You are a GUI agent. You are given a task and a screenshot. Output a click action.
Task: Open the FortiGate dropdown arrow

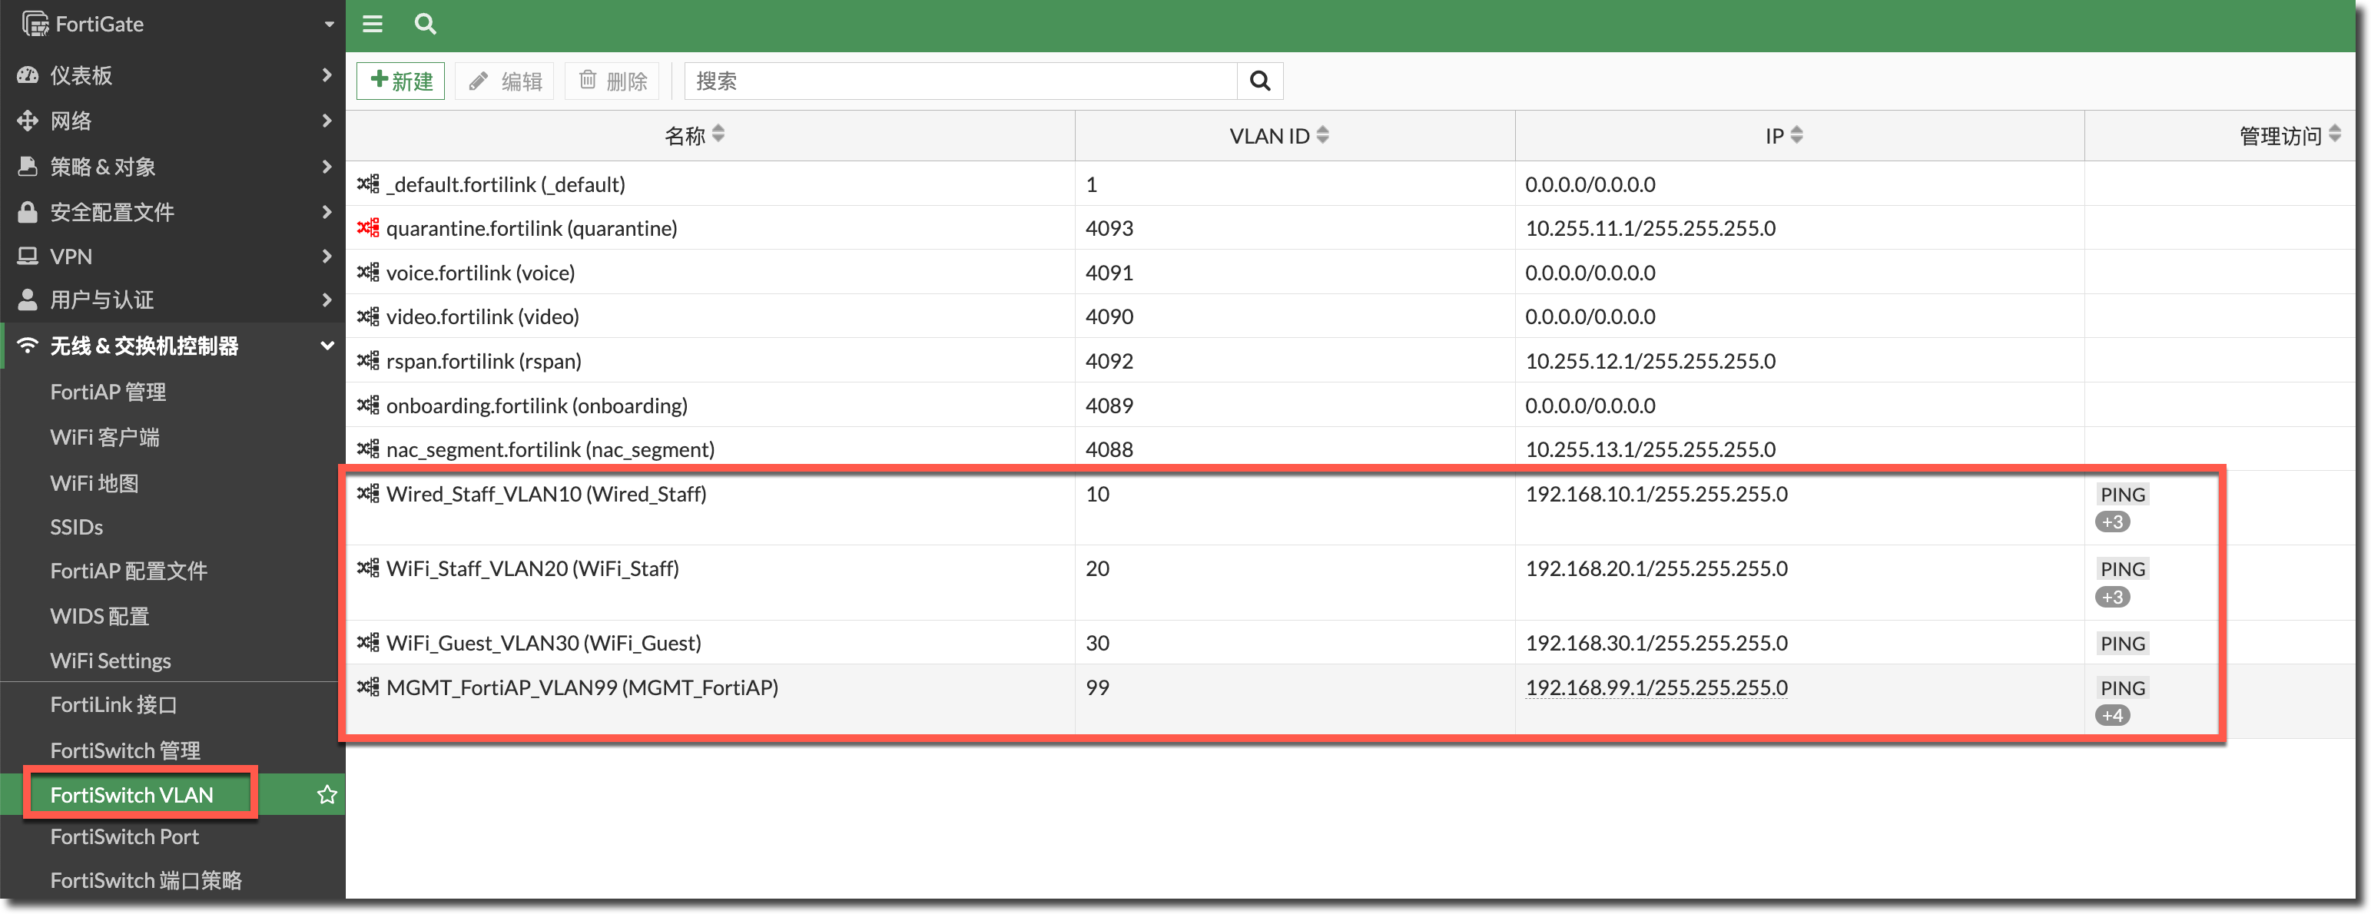[329, 25]
